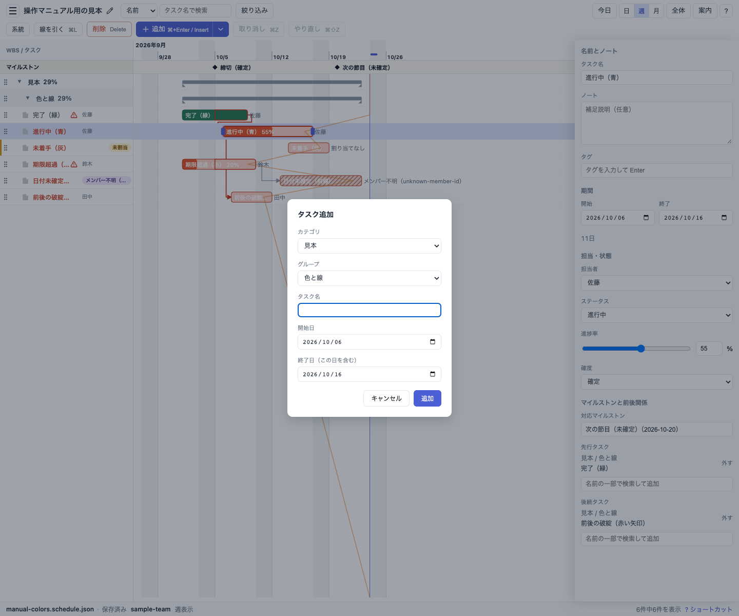This screenshot has width=739, height=616.
Task: Collapse the 色と線 group
Action: click(28, 98)
